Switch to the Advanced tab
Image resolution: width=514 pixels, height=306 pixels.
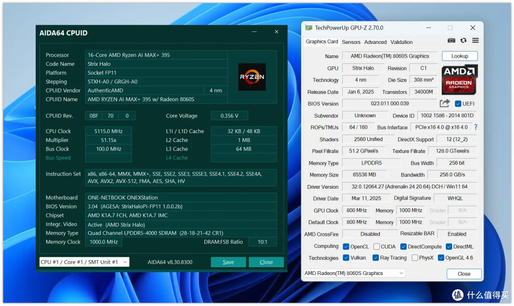pyautogui.click(x=376, y=42)
